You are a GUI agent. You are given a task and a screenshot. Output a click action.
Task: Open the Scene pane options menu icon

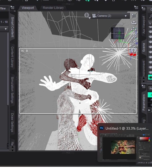tap(144, 9)
